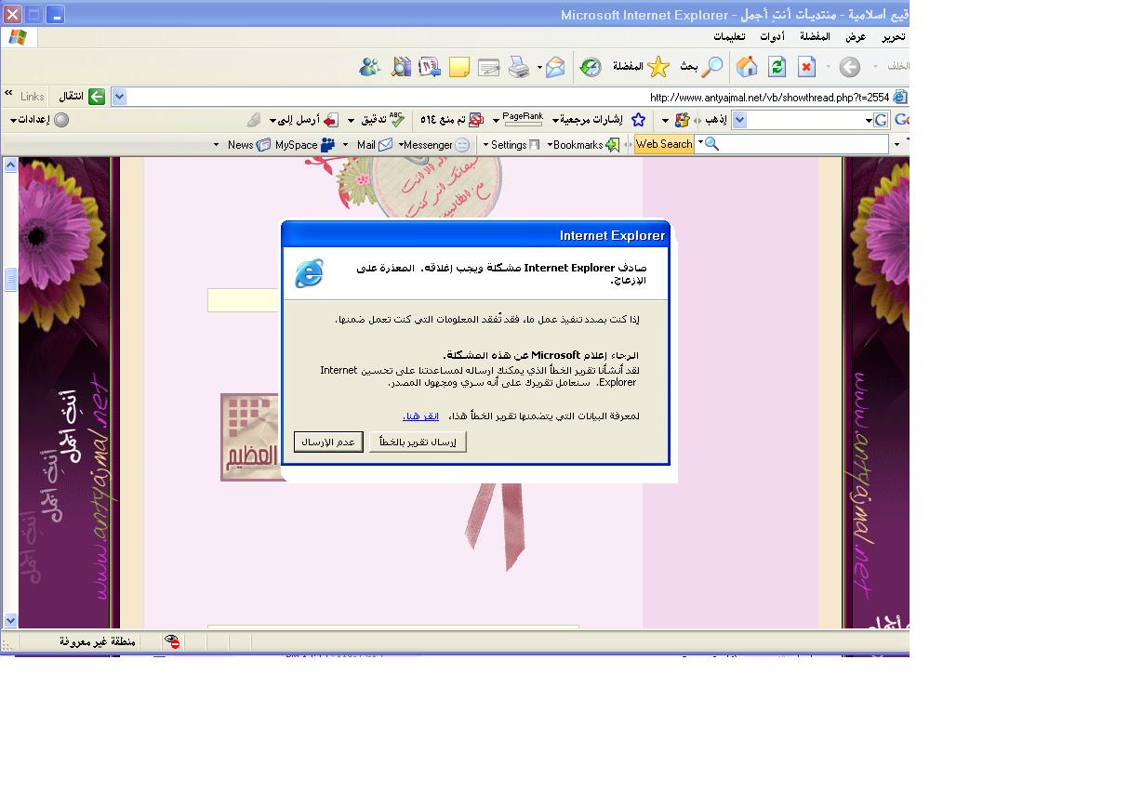Viewport: 1129px width, 805px height.
Task: Expand the Google search box dropdown arrow
Action: coord(739,120)
